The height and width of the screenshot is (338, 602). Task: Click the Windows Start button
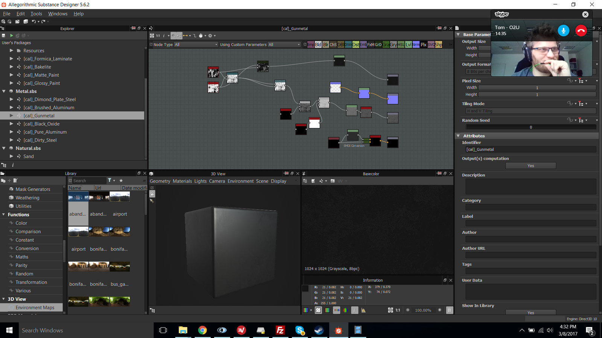click(x=9, y=330)
